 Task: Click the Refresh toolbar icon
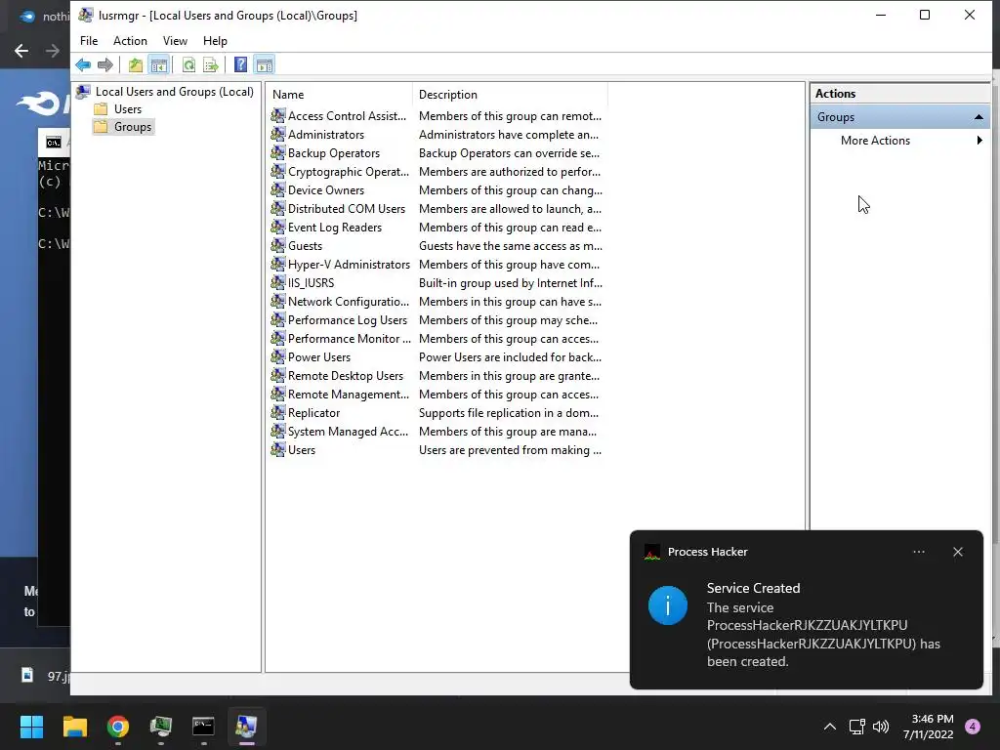(188, 64)
